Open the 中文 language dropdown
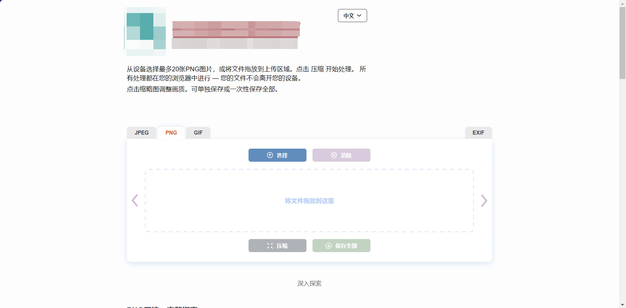This screenshot has height=308, width=626. (x=352, y=16)
